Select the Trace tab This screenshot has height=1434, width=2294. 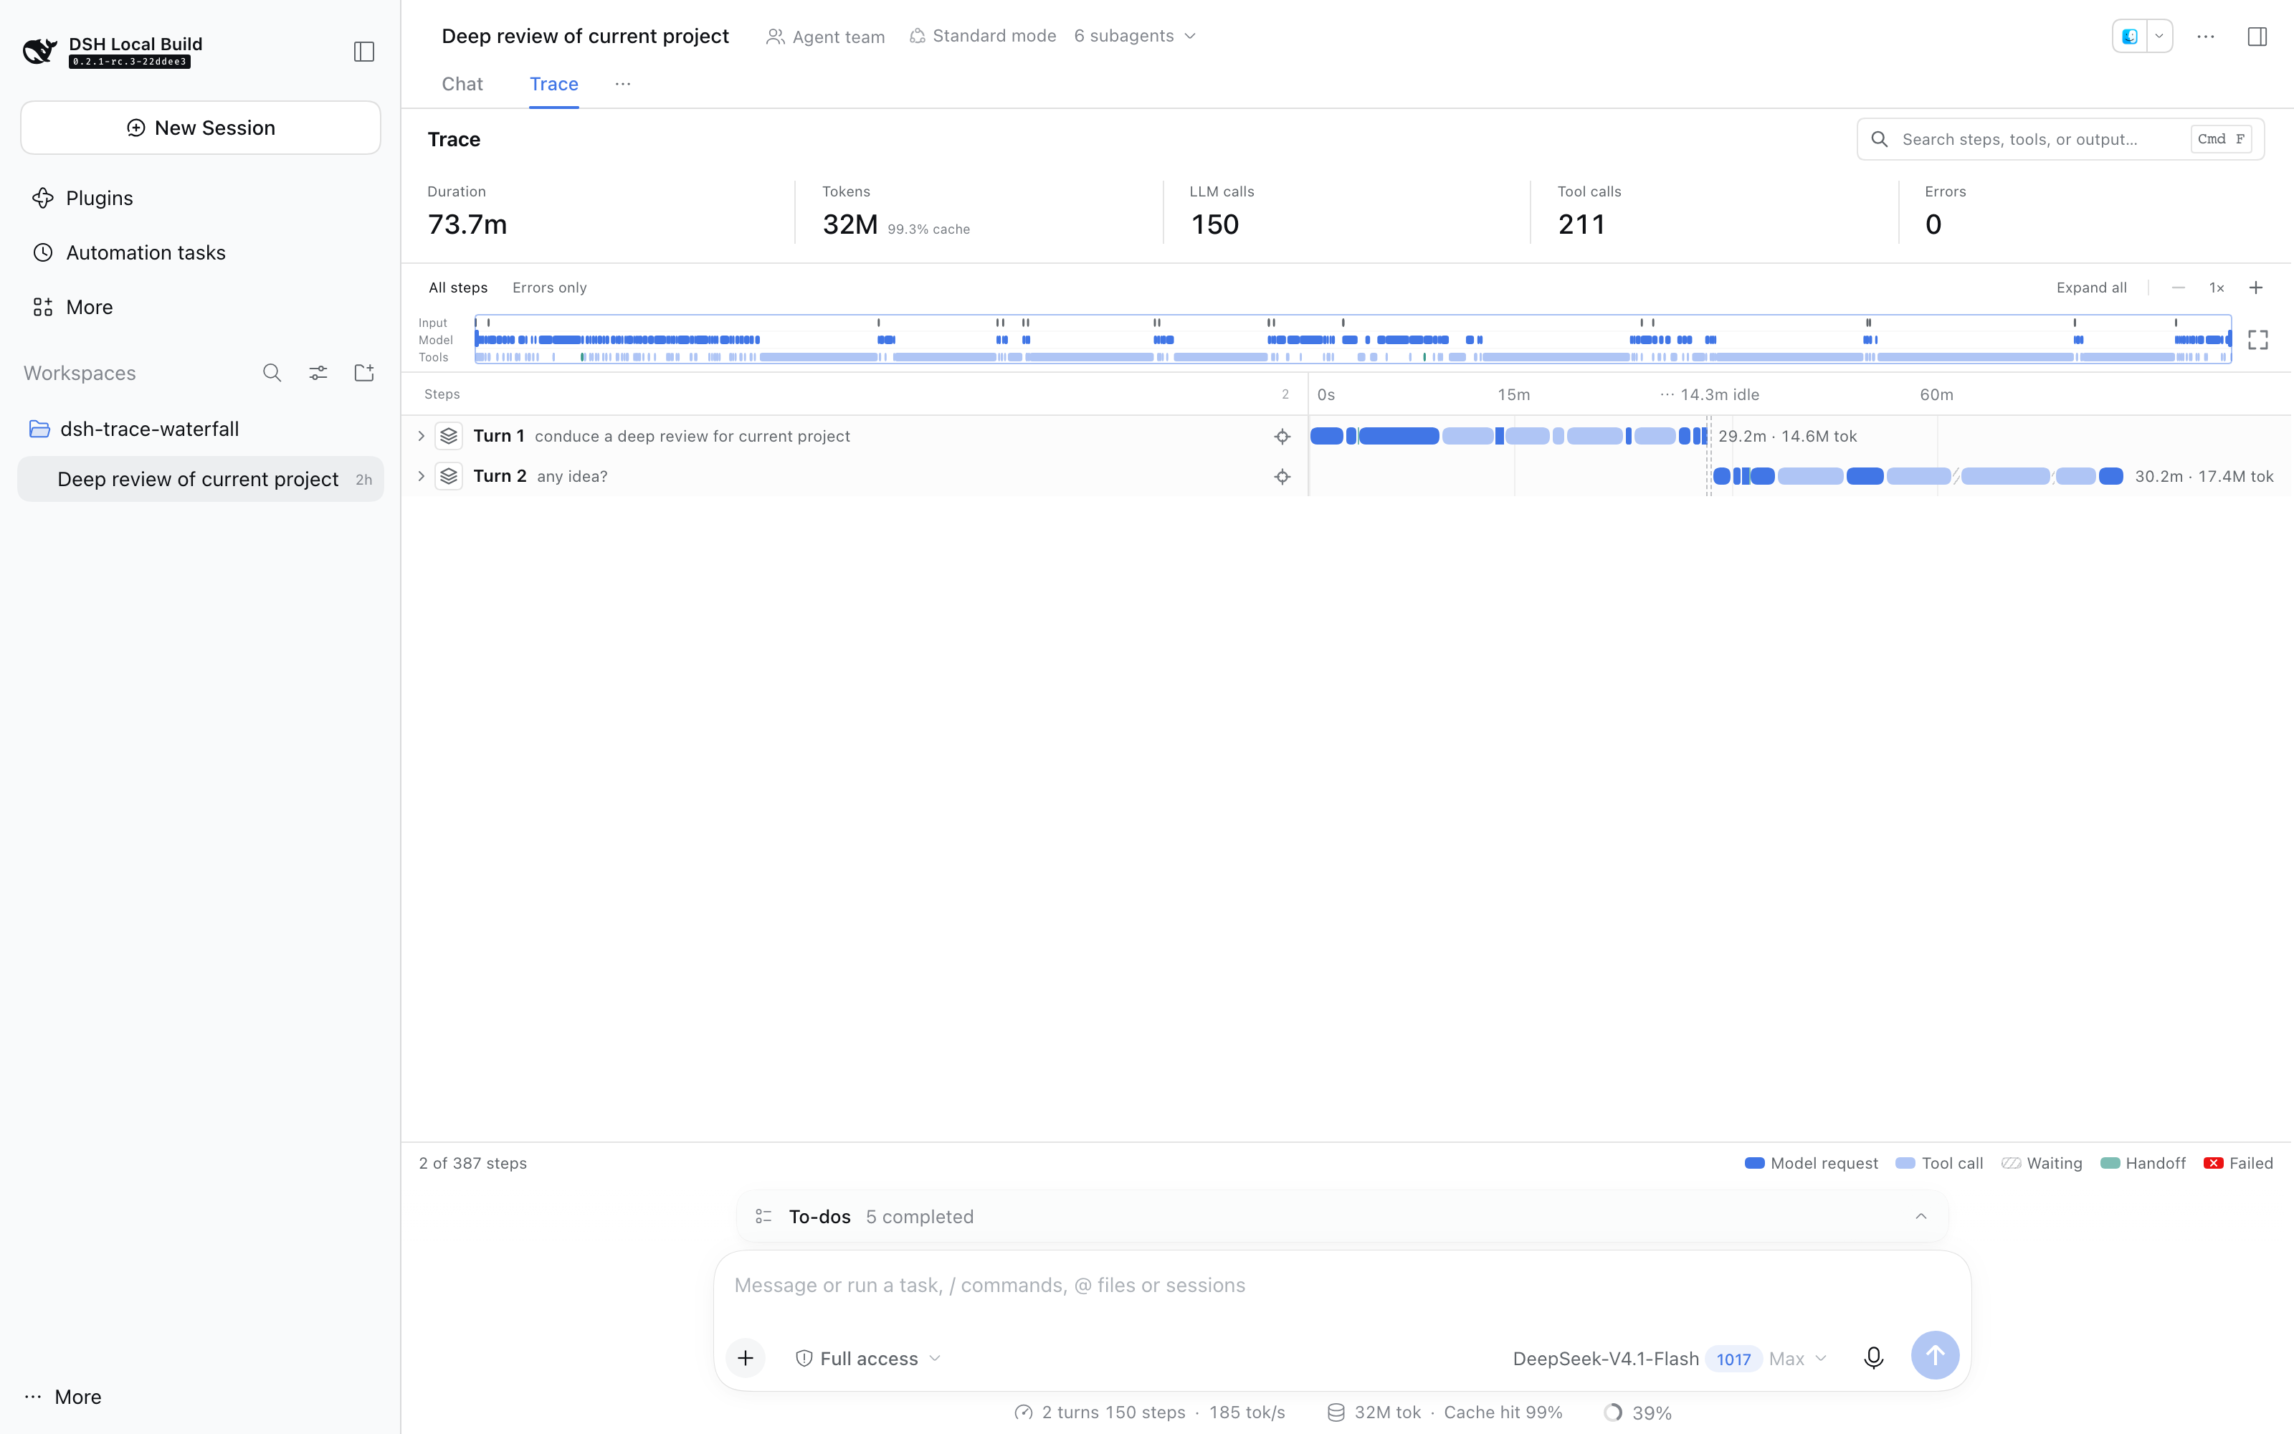click(x=553, y=83)
